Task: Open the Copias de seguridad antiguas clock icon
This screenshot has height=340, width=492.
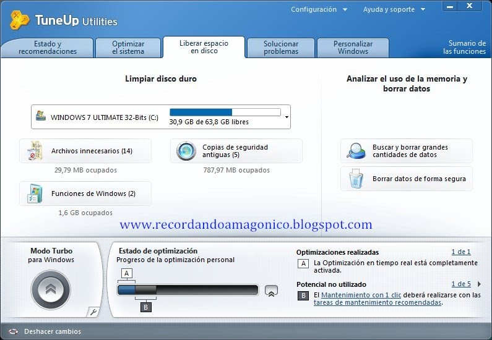Action: click(186, 151)
